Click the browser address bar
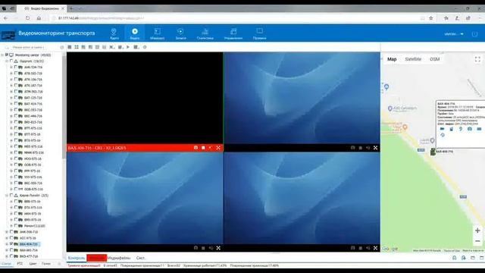 [x=235, y=18]
